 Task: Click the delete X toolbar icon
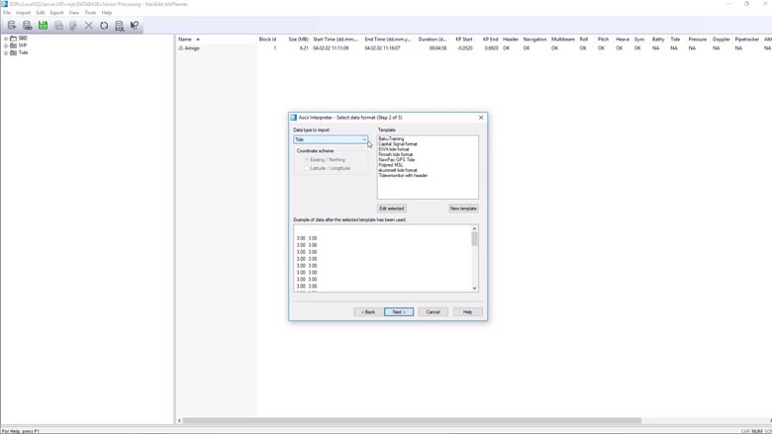point(89,26)
